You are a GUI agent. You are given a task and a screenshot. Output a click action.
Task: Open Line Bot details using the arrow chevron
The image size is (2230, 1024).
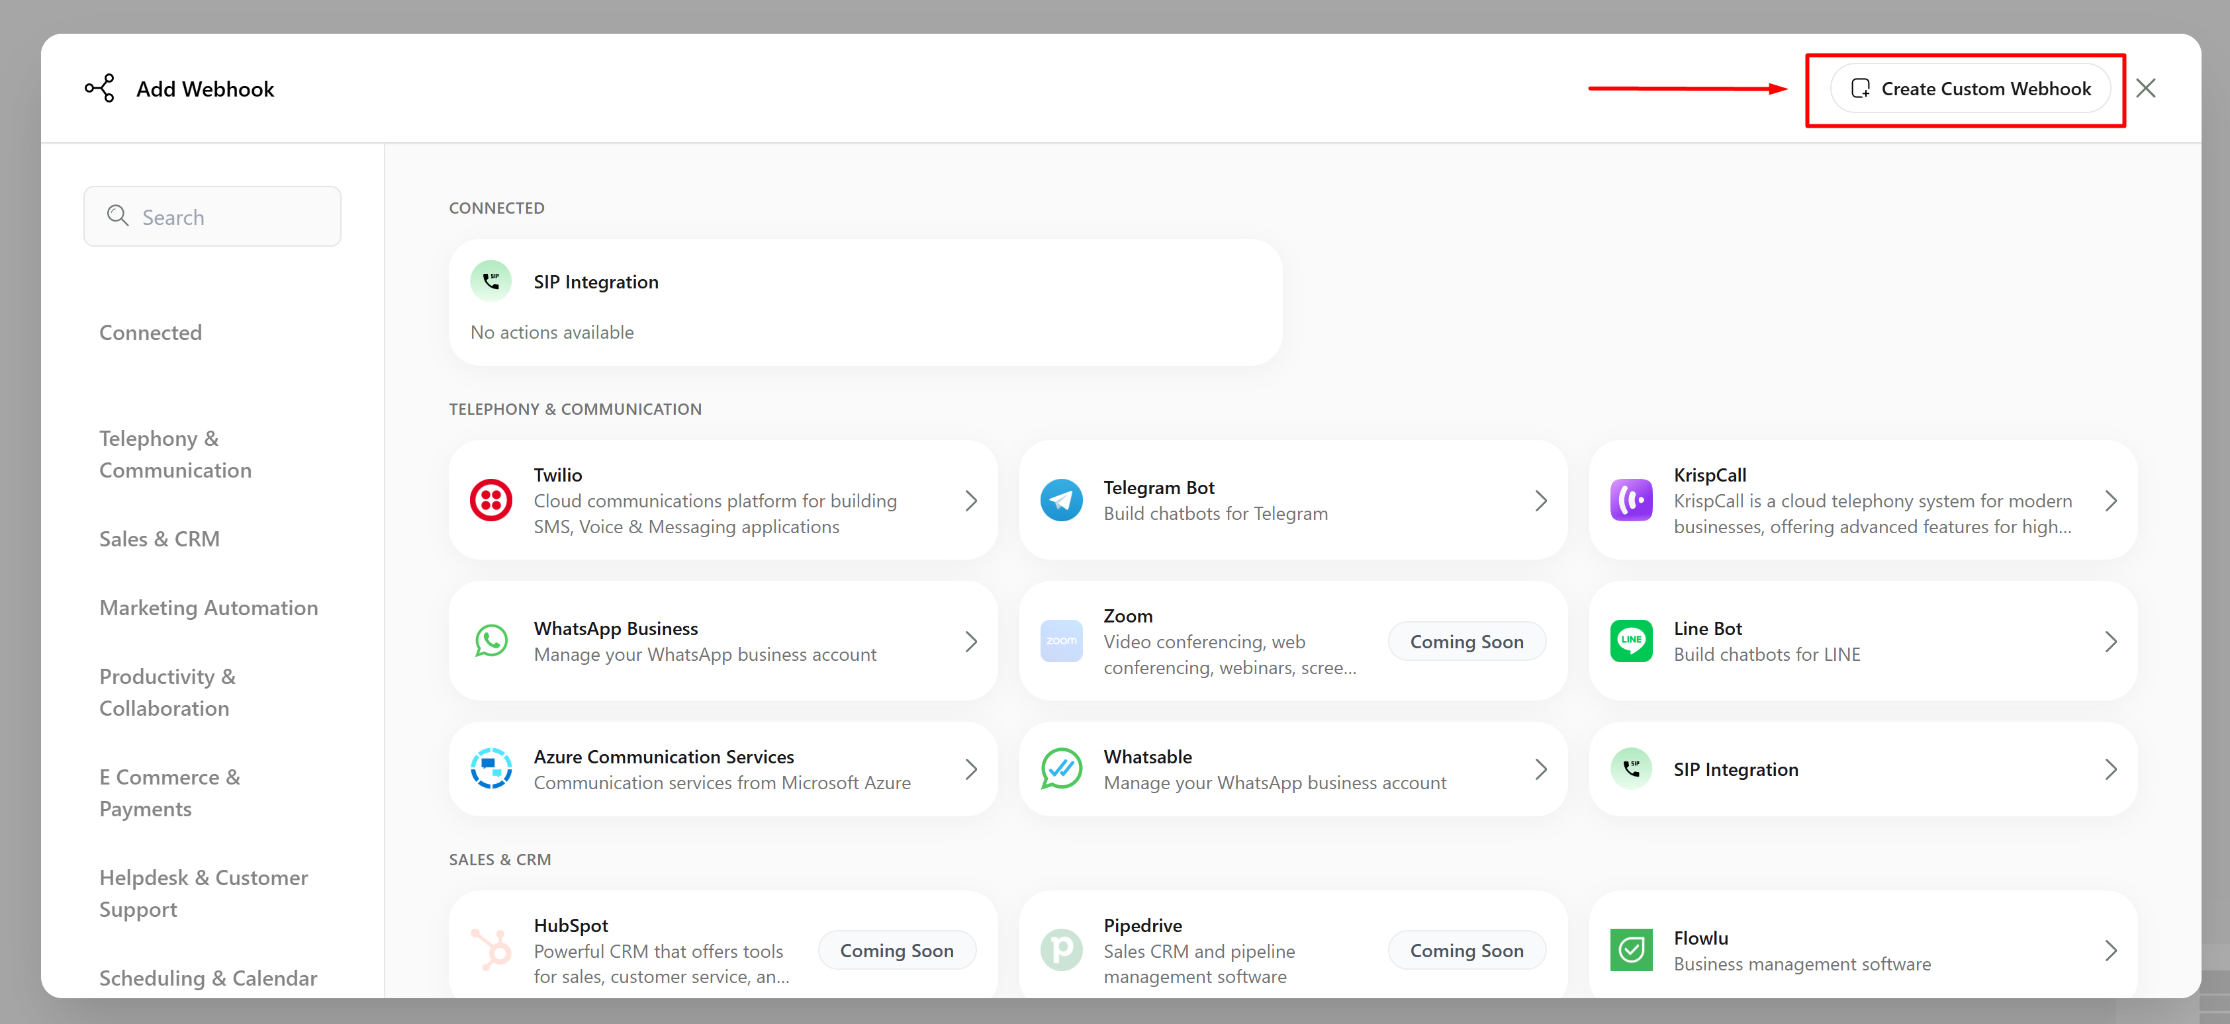(2112, 641)
